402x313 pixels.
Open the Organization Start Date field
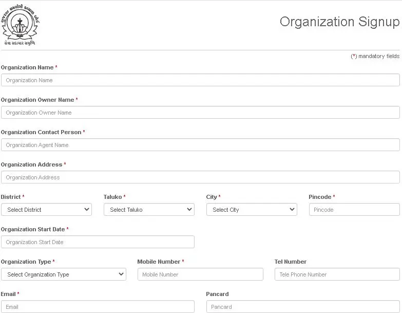click(98, 242)
